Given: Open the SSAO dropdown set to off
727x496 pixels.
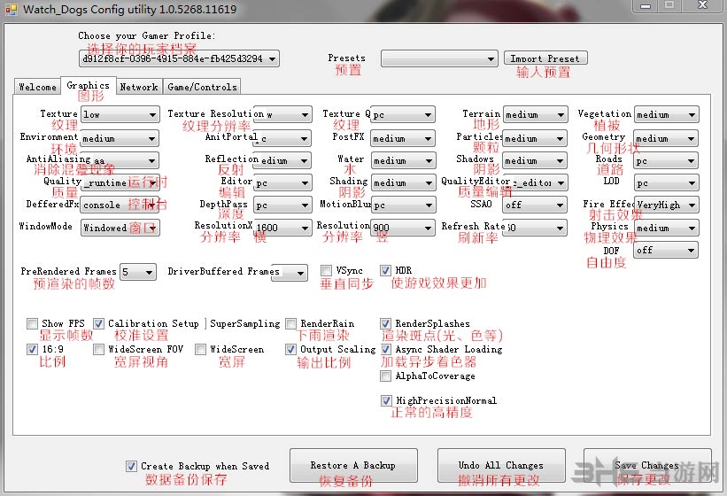Looking at the screenshot, I should [x=535, y=205].
